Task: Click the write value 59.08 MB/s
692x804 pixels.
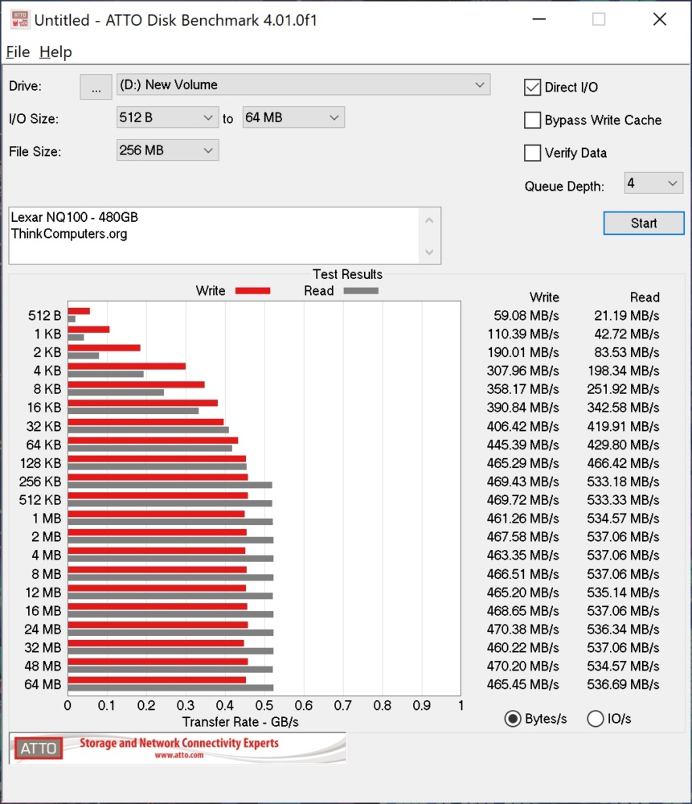Action: tap(526, 315)
